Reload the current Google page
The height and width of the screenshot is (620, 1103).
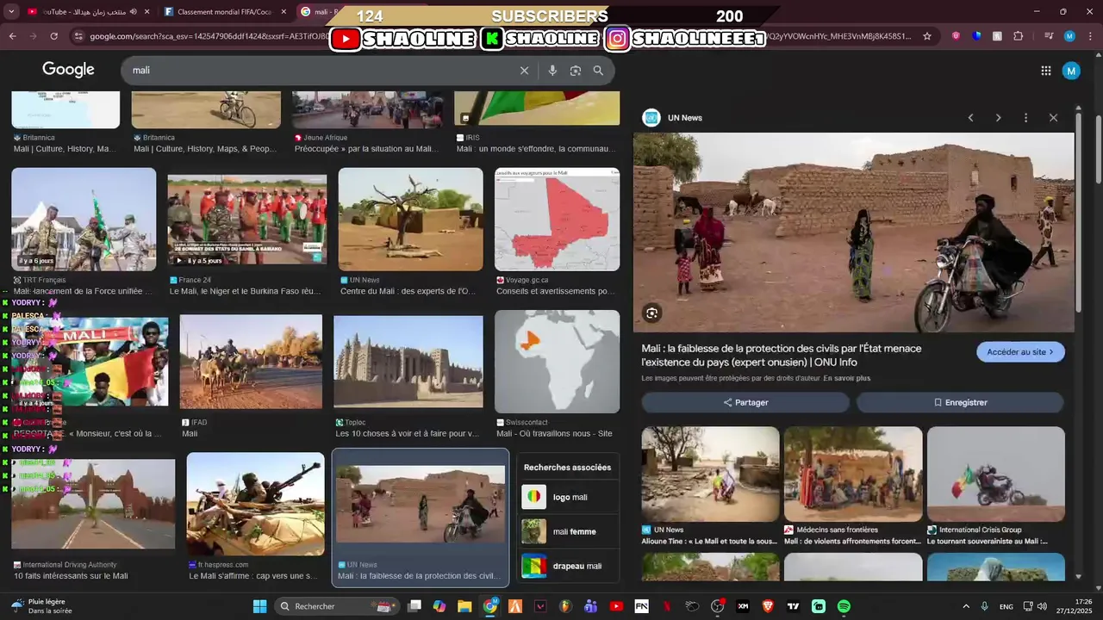pyautogui.click(x=53, y=36)
